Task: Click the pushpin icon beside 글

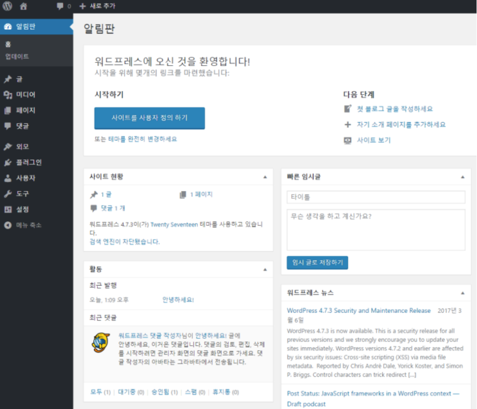Action: click(x=8, y=80)
